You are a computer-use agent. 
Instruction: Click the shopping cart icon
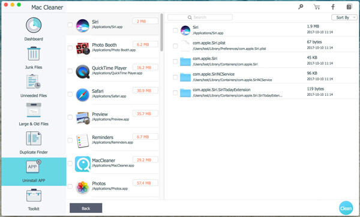[317, 7]
